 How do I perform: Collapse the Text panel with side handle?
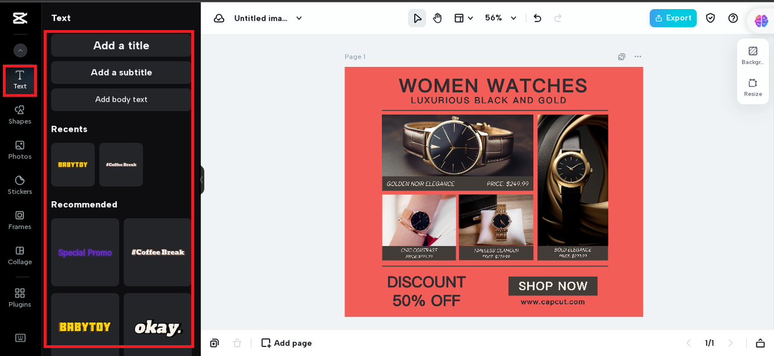pos(202,180)
